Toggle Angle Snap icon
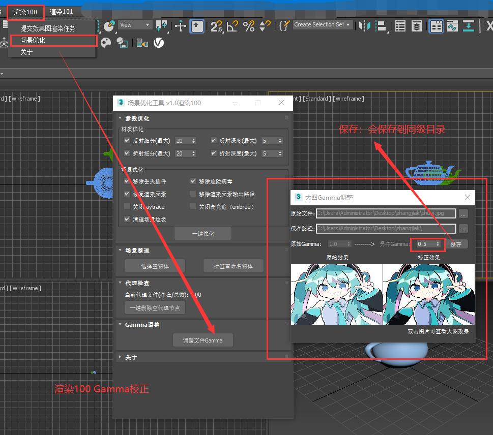The image size is (493, 435). (233, 26)
